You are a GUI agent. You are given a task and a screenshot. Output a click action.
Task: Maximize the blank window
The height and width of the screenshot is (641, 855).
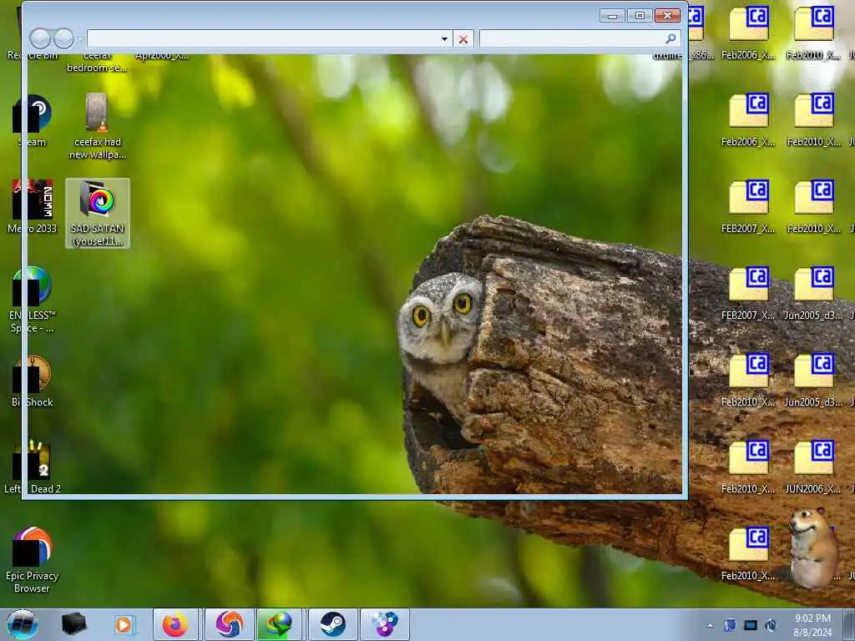point(640,16)
